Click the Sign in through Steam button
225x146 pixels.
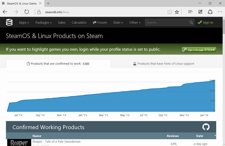click(199, 50)
